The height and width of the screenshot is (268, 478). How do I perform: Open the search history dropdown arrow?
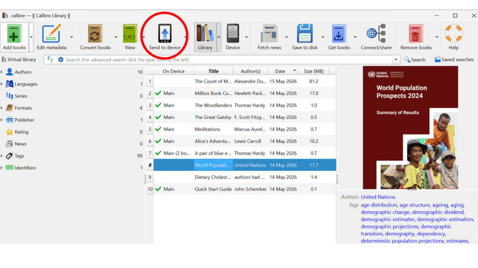[x=396, y=60]
